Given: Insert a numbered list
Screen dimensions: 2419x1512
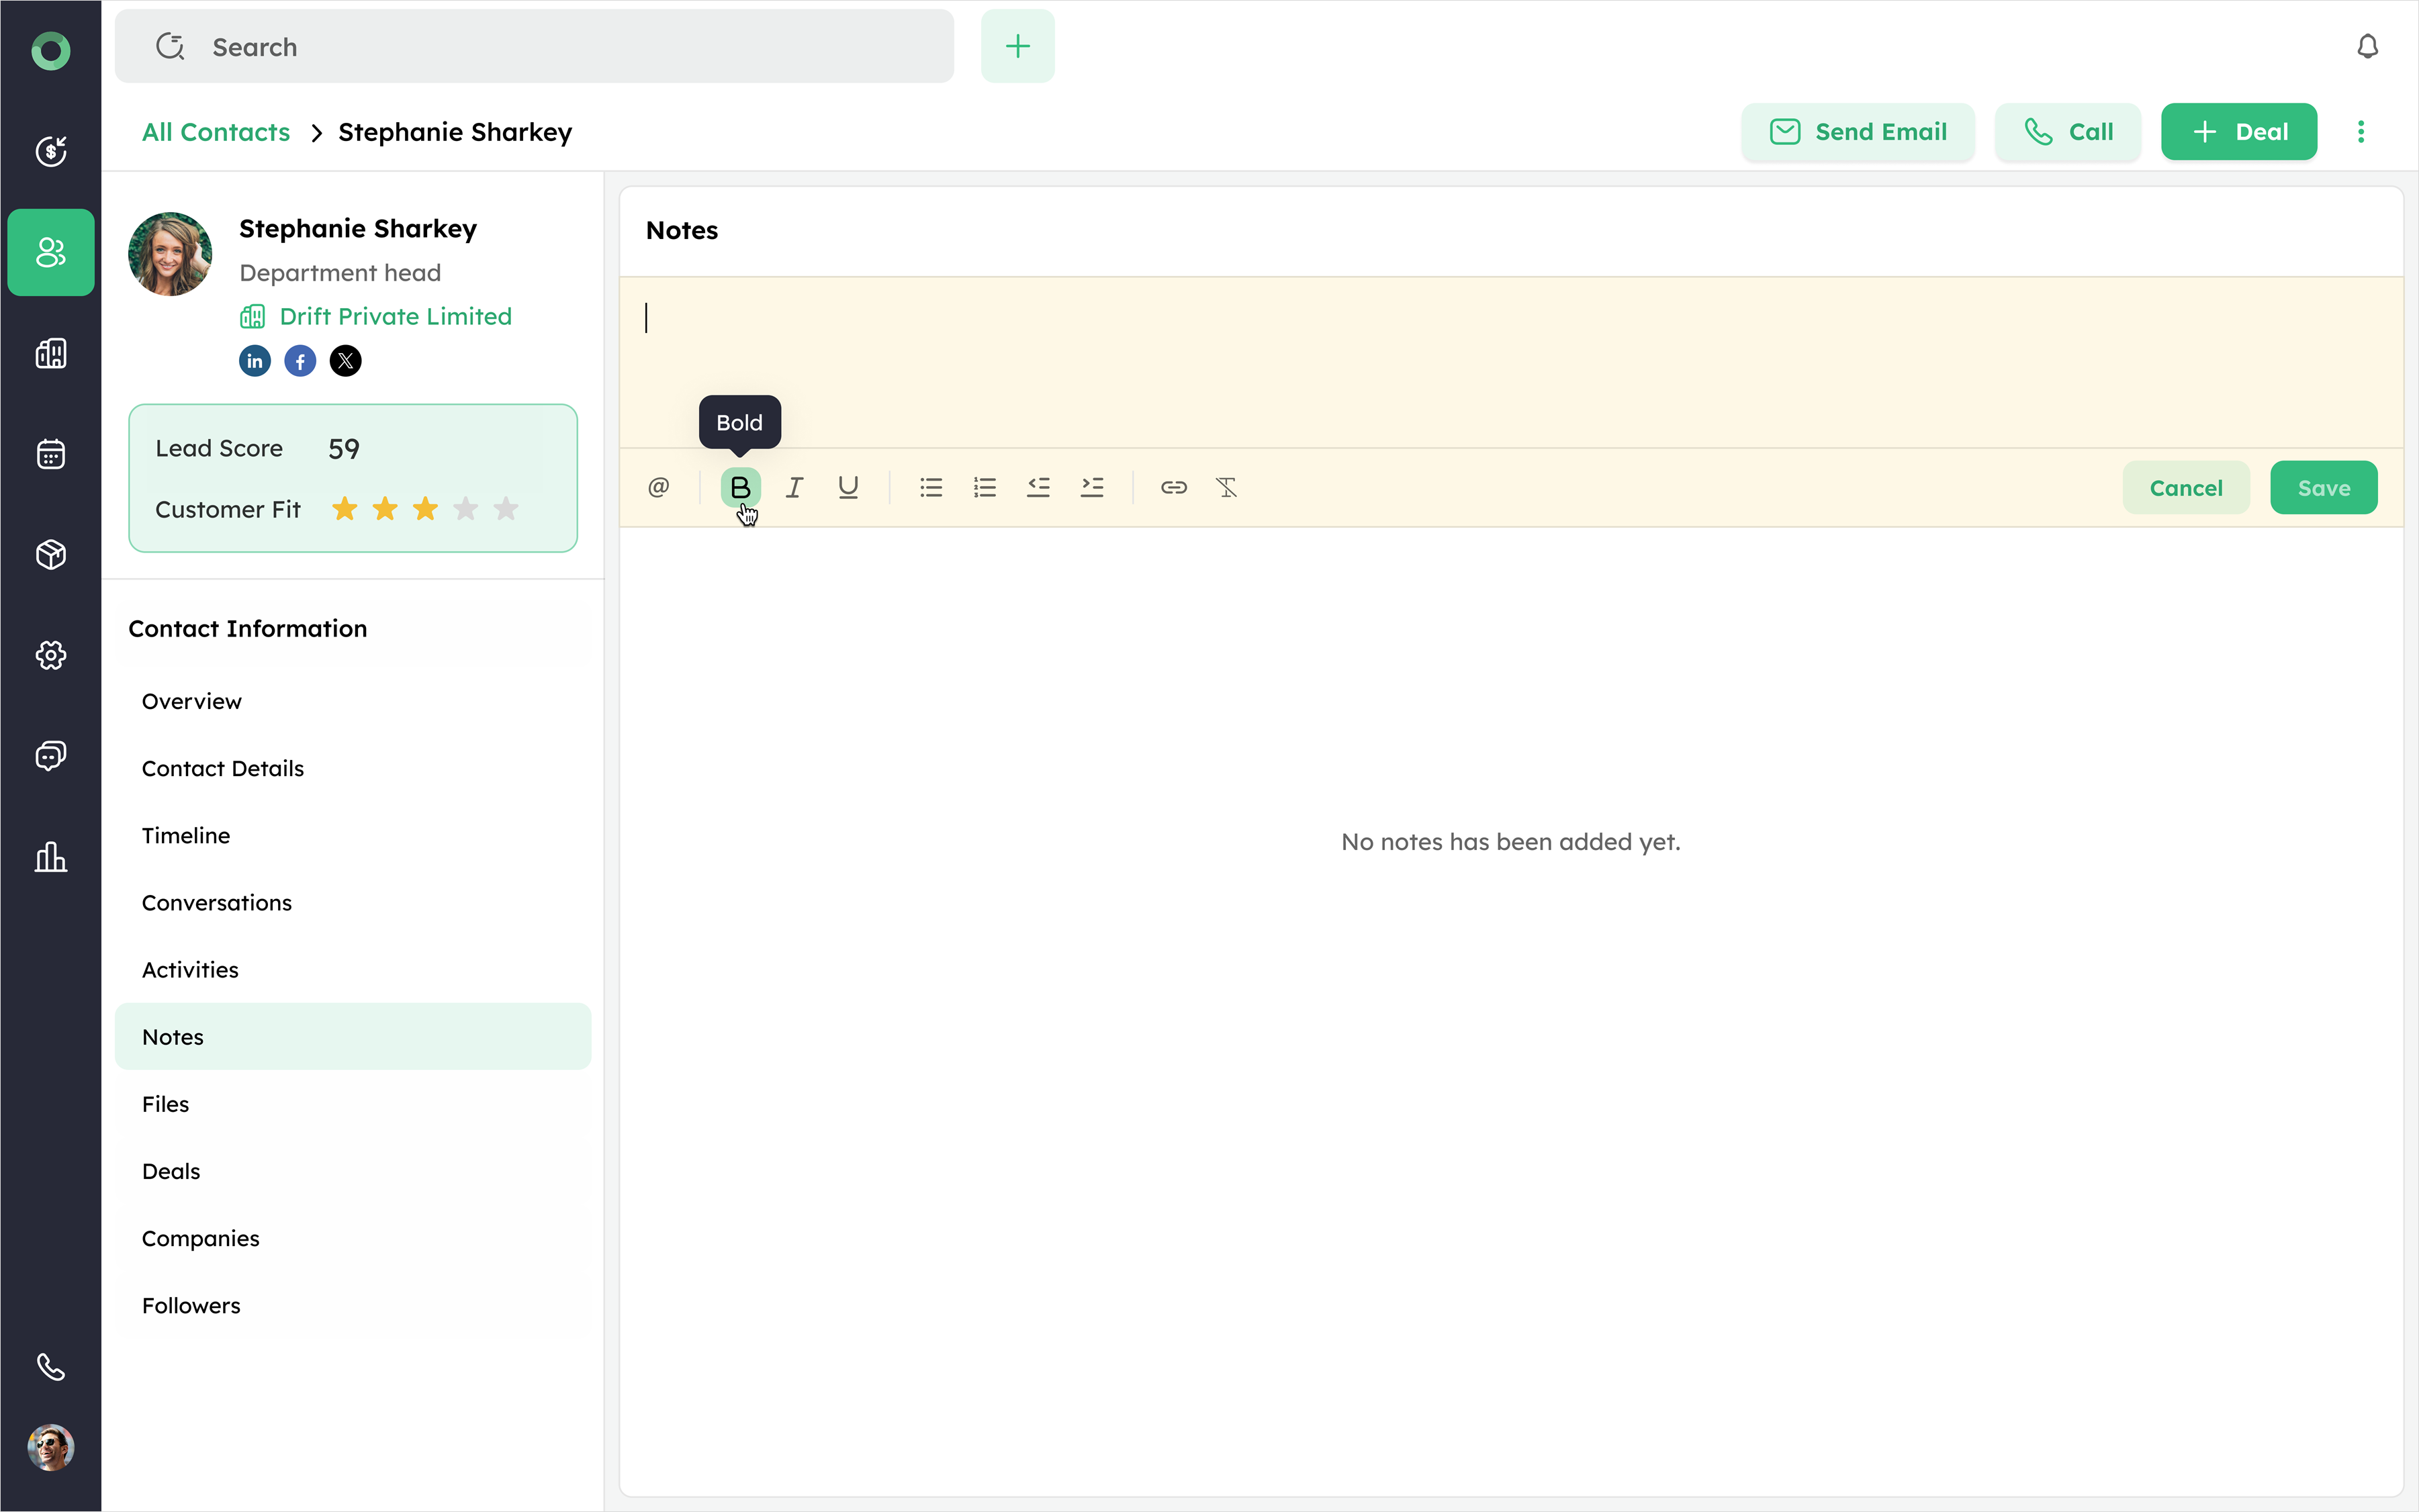Looking at the screenshot, I should click(985, 487).
